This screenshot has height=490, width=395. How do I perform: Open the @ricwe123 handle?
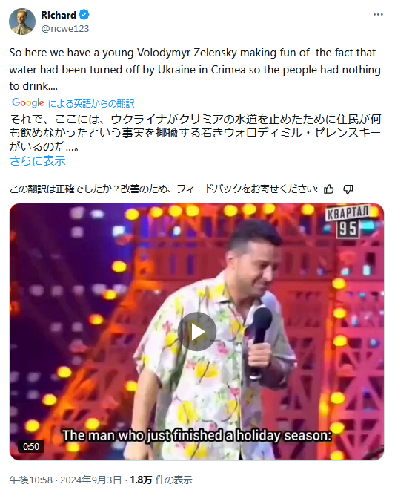tap(65, 28)
